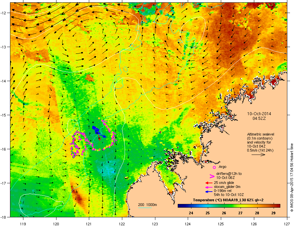Click the vertical IMOS Hobart time credit

click(292, 178)
